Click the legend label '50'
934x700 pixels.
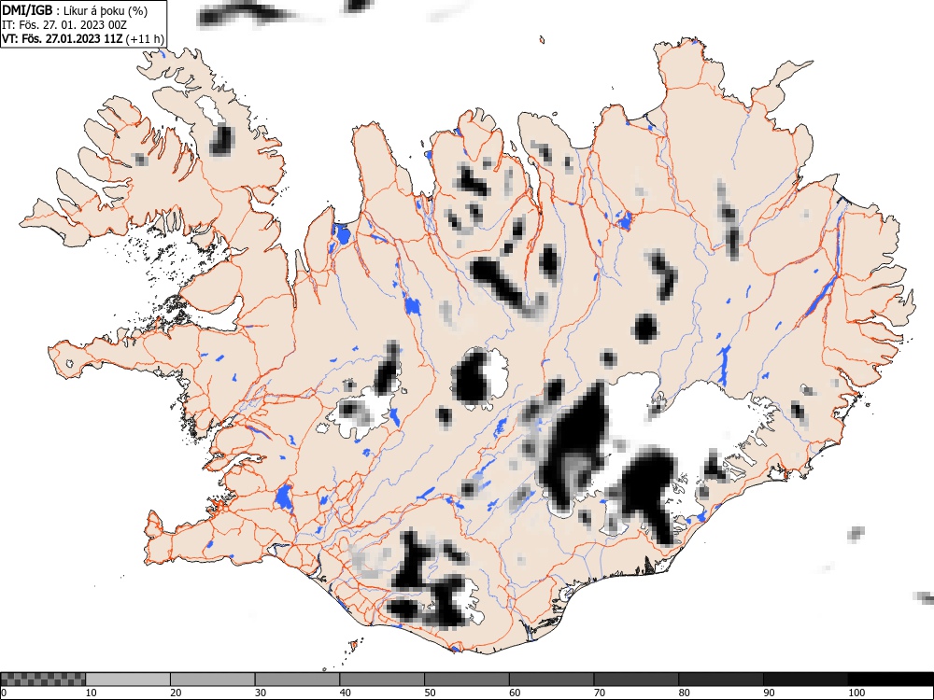point(430,693)
